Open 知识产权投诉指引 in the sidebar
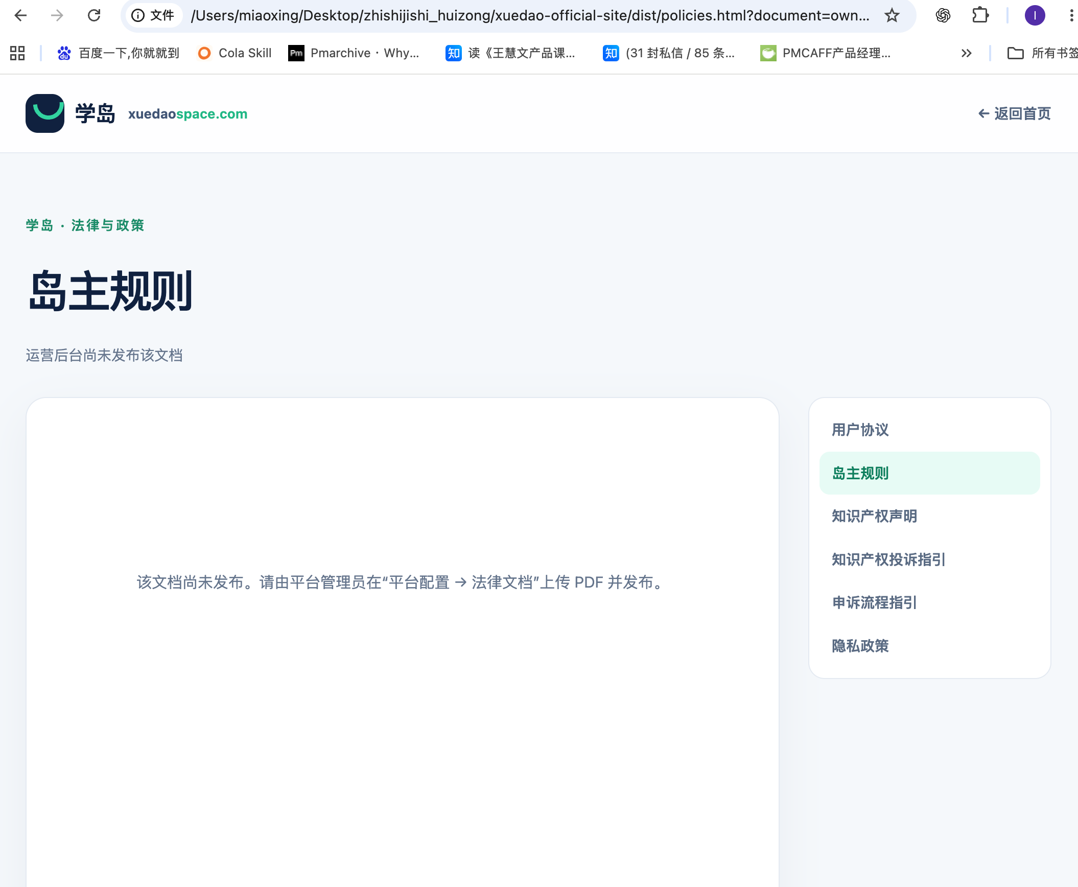 [929, 559]
